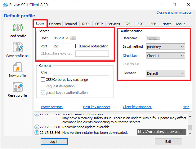Image resolution: width=196 pixels, height=149 pixels.
Task: Click the Passphrase field
Action: tap(166, 64)
